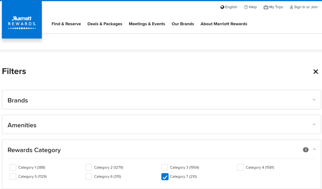322x189 pixels.
Task: Open Help using the question mark icon
Action: (245, 7)
